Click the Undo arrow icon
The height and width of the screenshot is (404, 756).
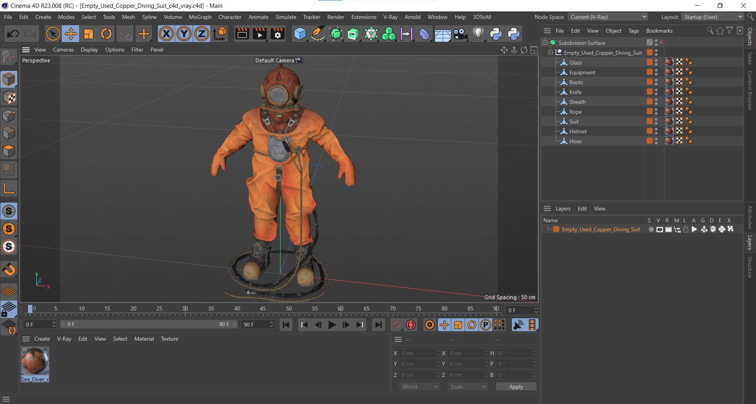click(x=13, y=34)
